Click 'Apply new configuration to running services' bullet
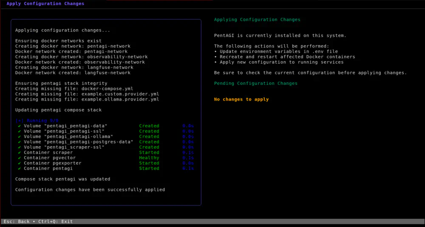 [x=279, y=62]
